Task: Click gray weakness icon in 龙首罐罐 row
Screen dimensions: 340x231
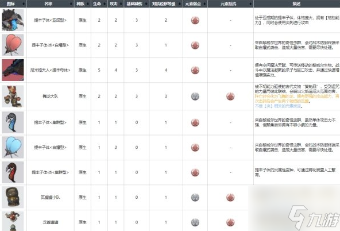Action: 195,222
